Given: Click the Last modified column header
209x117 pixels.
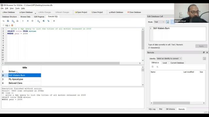Looking at the screenshot, I should point(188,72).
